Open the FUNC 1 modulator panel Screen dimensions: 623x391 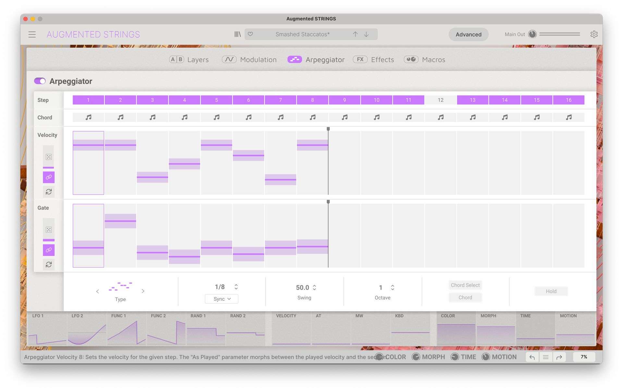tap(127, 329)
